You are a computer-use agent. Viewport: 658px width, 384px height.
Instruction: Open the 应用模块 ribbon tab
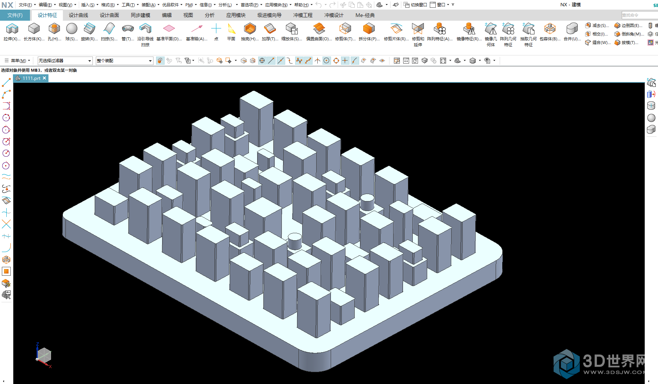pos(236,15)
